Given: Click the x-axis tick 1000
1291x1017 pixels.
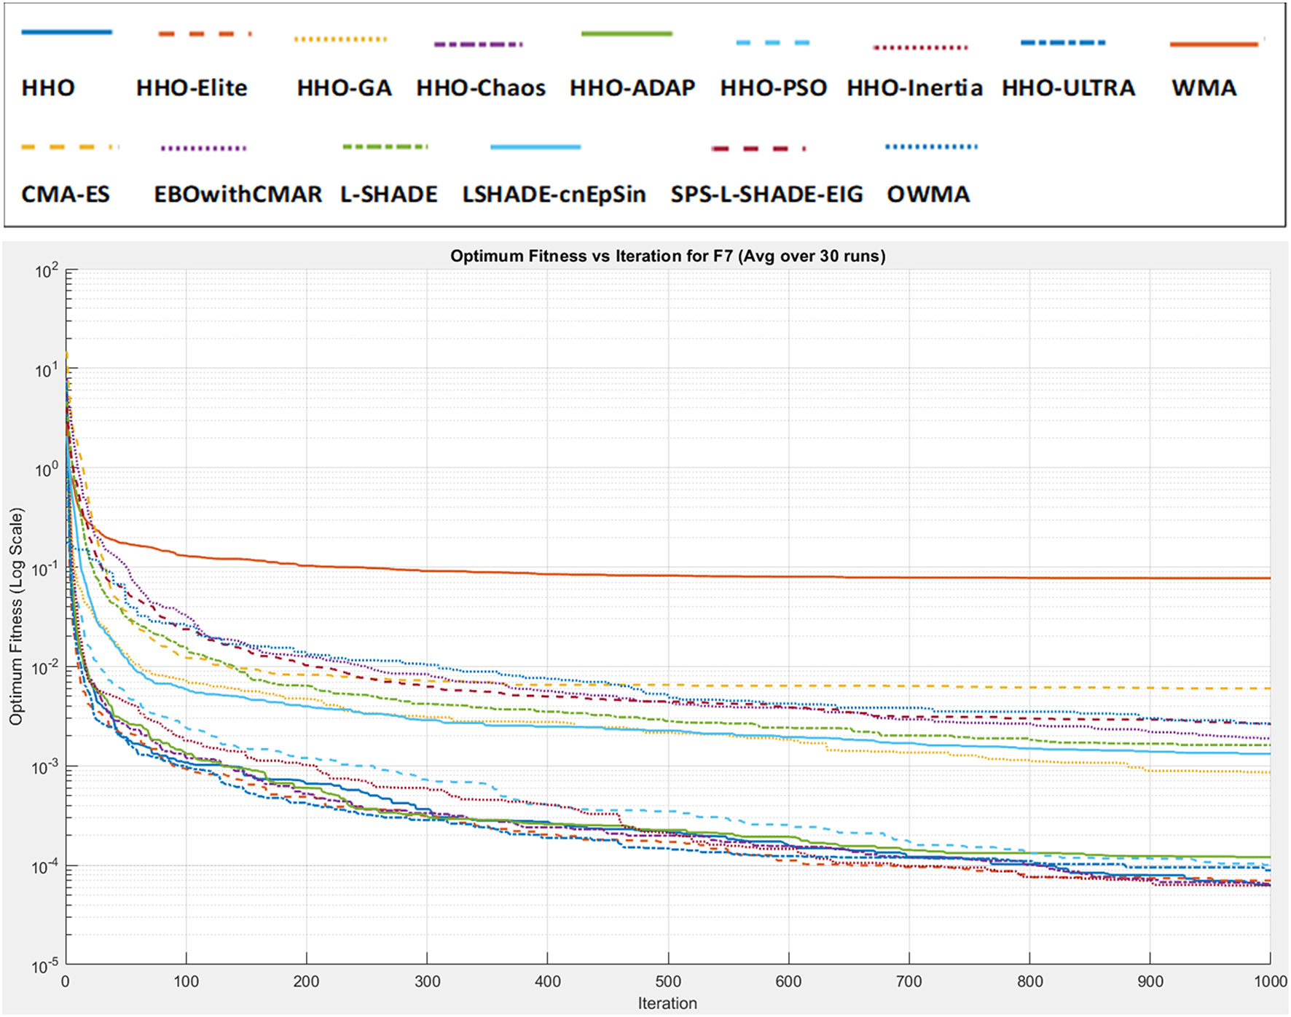Looking at the screenshot, I should click(1270, 981).
